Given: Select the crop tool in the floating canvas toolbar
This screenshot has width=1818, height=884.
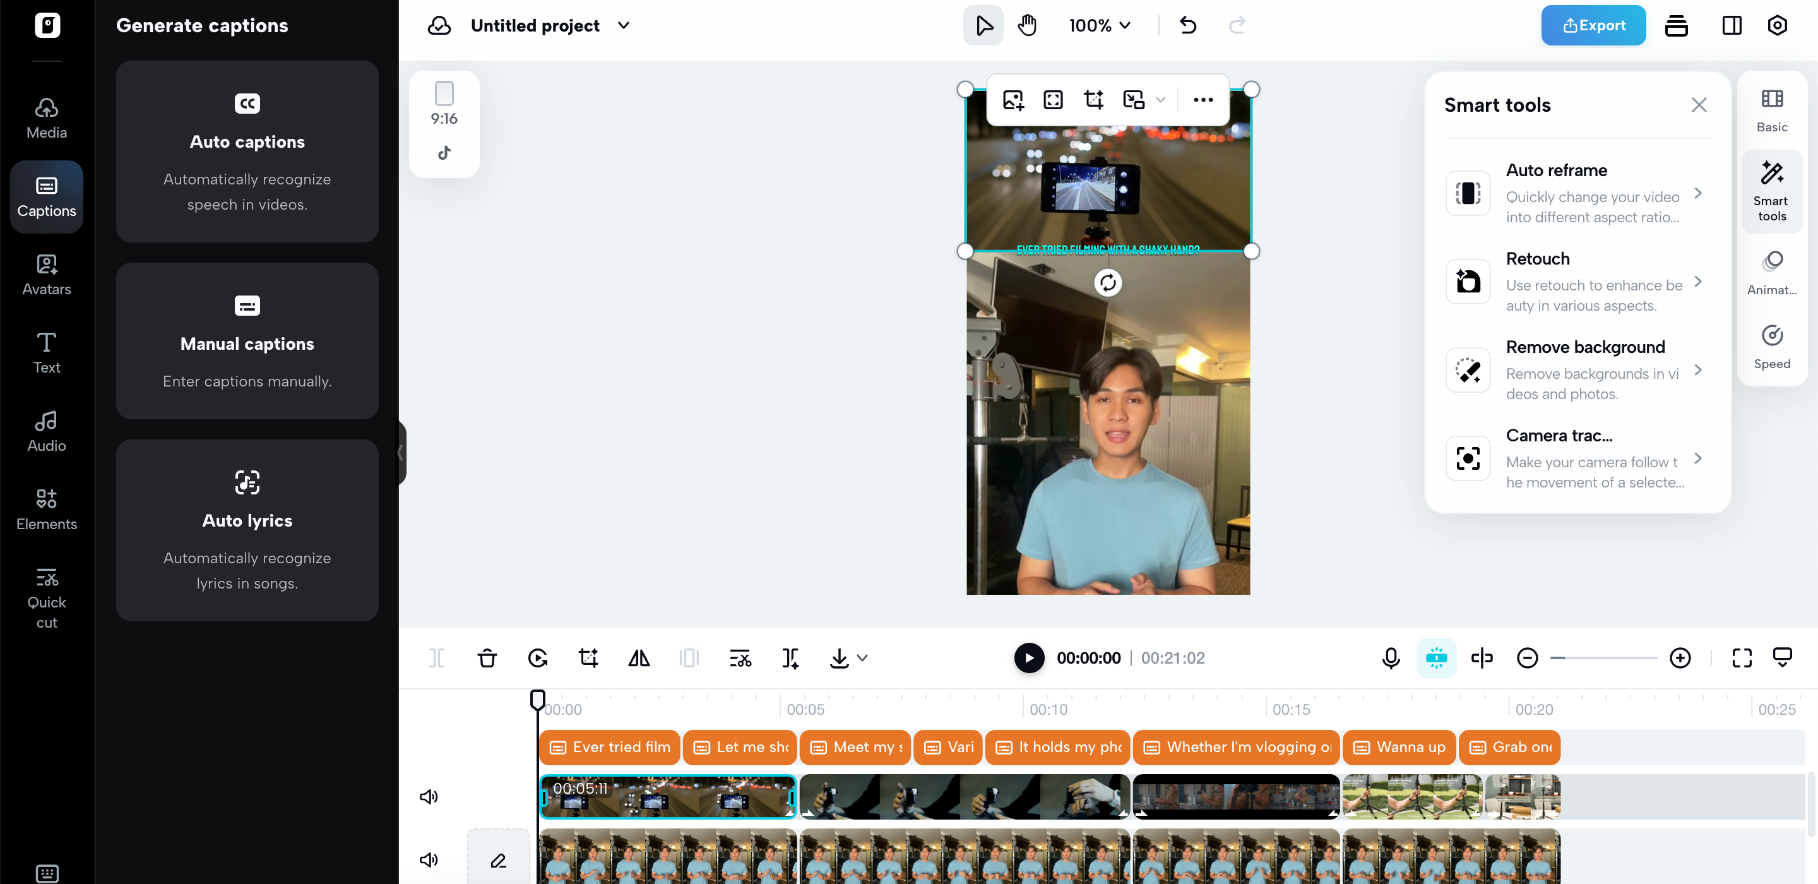Looking at the screenshot, I should [x=1093, y=100].
